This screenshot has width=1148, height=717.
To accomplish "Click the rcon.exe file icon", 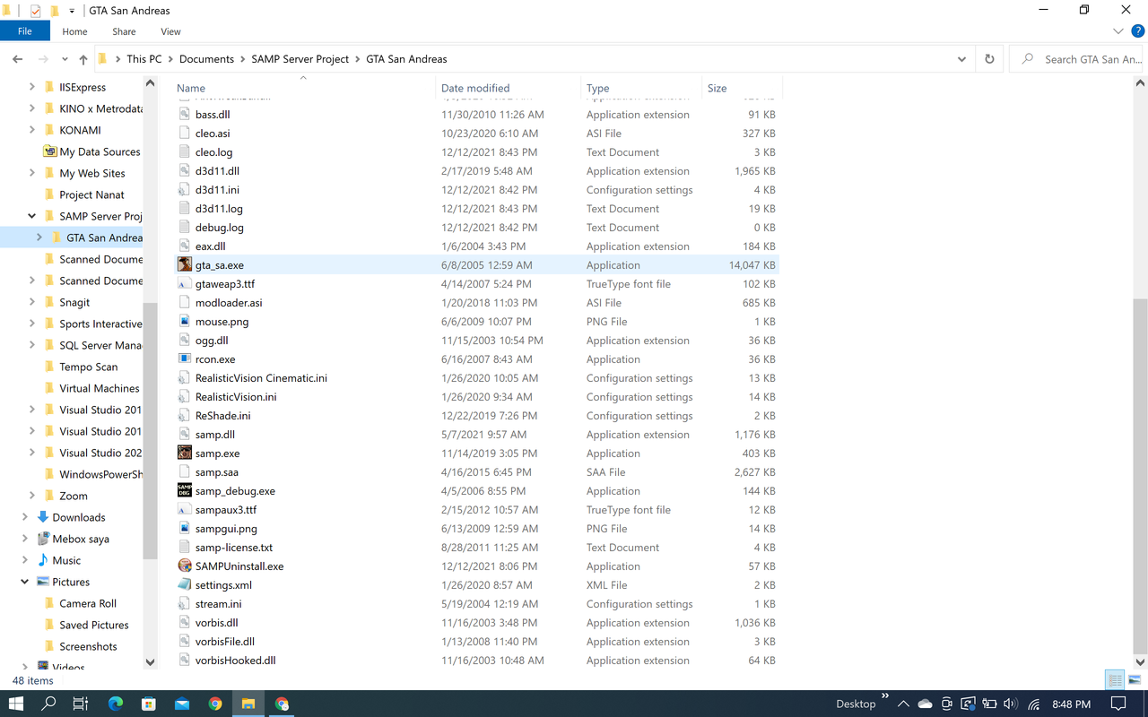I will pyautogui.click(x=185, y=359).
